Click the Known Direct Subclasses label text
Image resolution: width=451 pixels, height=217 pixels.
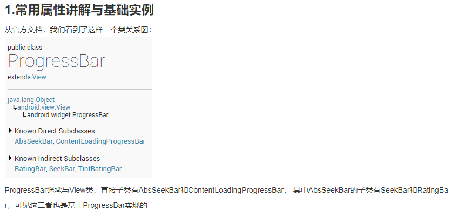[55, 131]
